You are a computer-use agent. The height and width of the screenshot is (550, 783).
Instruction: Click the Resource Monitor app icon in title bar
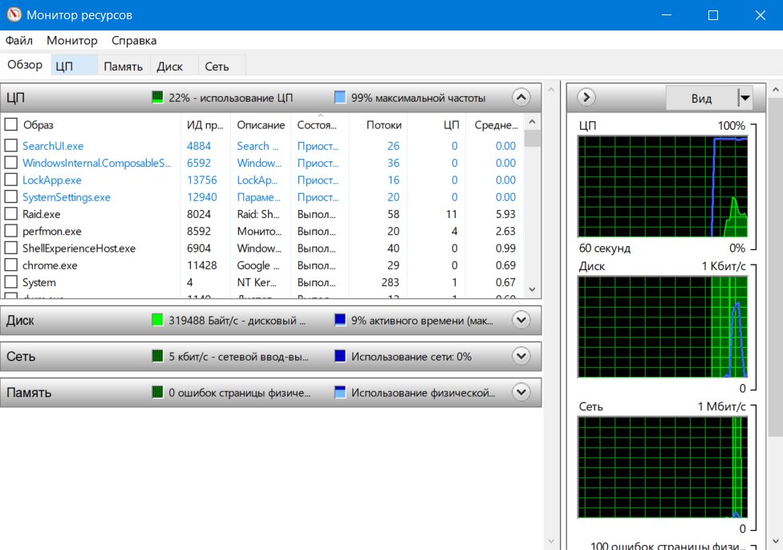click(14, 14)
